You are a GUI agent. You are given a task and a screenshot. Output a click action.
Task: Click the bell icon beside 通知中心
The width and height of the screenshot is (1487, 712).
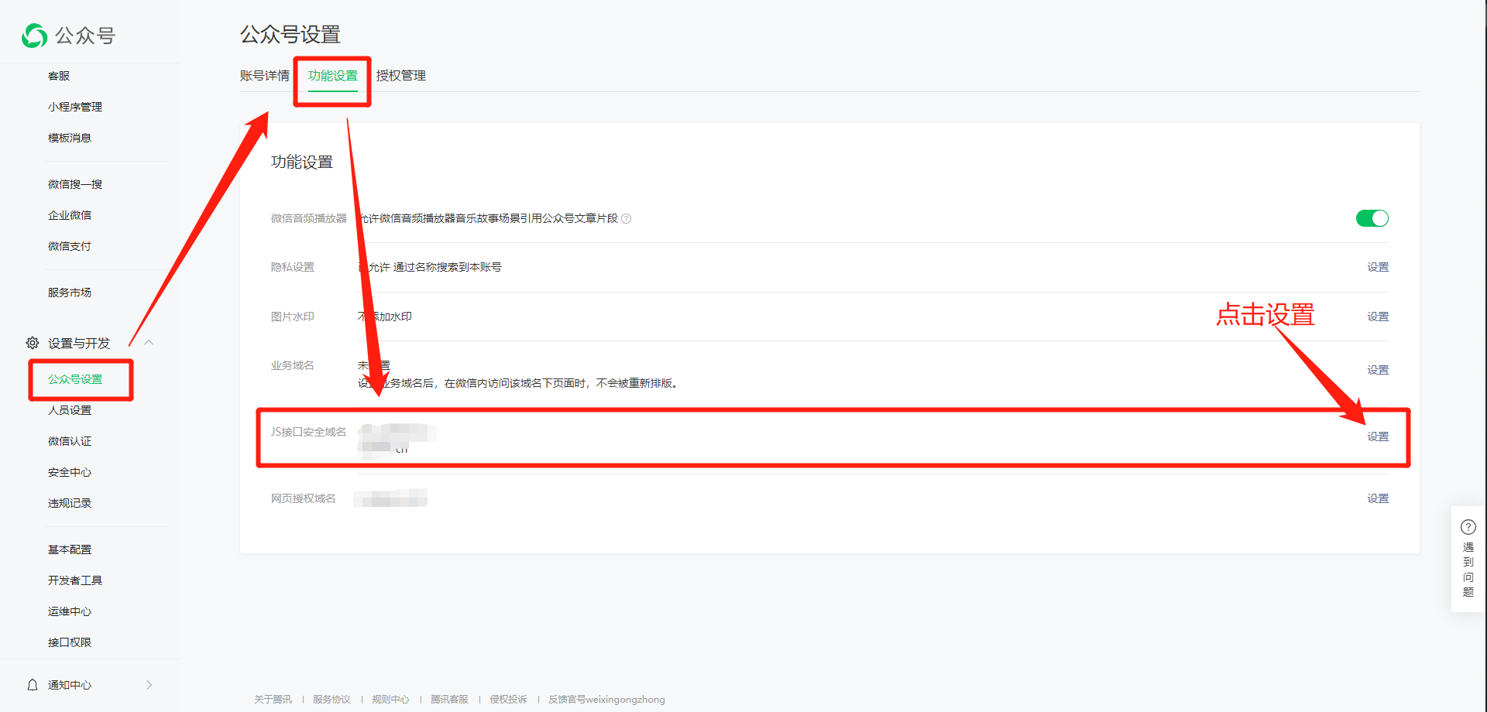[x=33, y=685]
